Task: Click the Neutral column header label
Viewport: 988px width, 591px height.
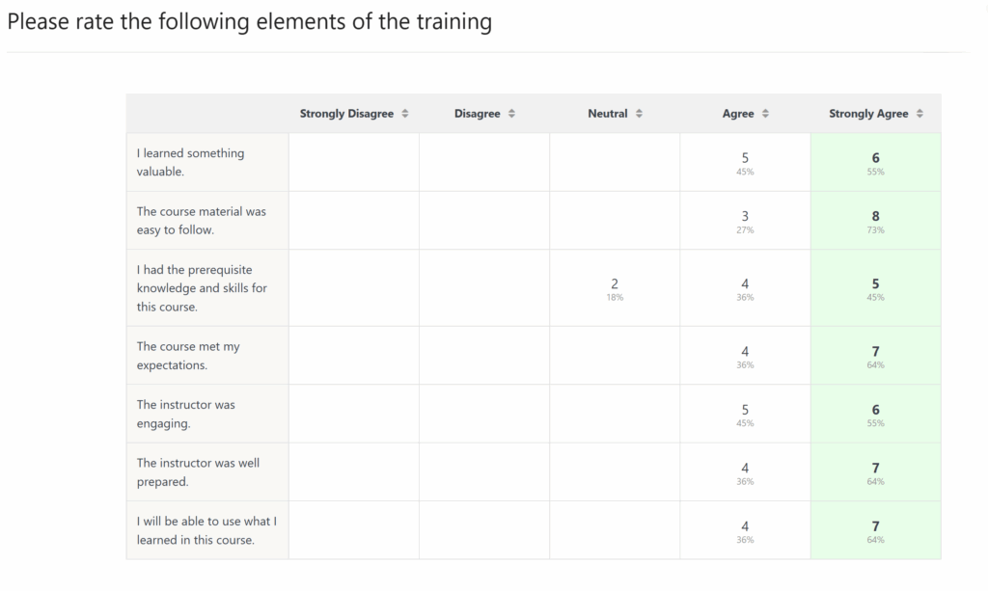Action: (x=608, y=114)
